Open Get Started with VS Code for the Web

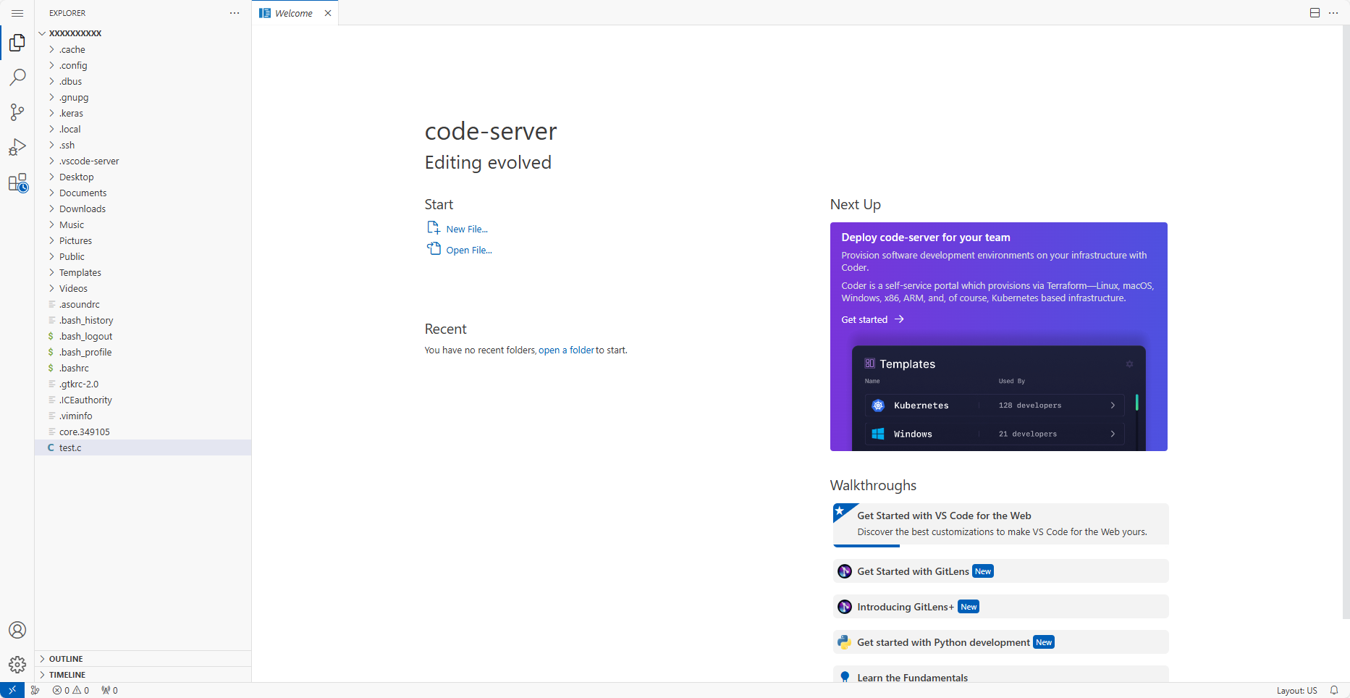click(1000, 523)
